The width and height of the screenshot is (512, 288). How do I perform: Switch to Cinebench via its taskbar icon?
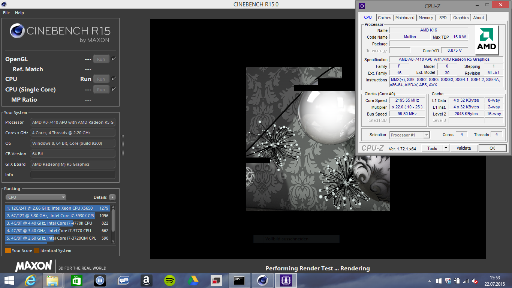(x=262, y=280)
